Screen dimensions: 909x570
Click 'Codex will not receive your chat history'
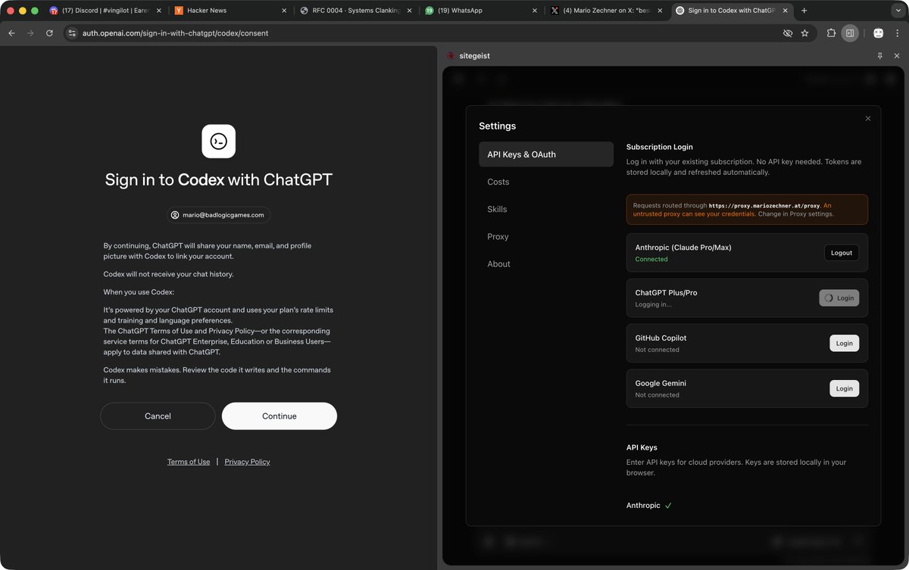tap(168, 274)
